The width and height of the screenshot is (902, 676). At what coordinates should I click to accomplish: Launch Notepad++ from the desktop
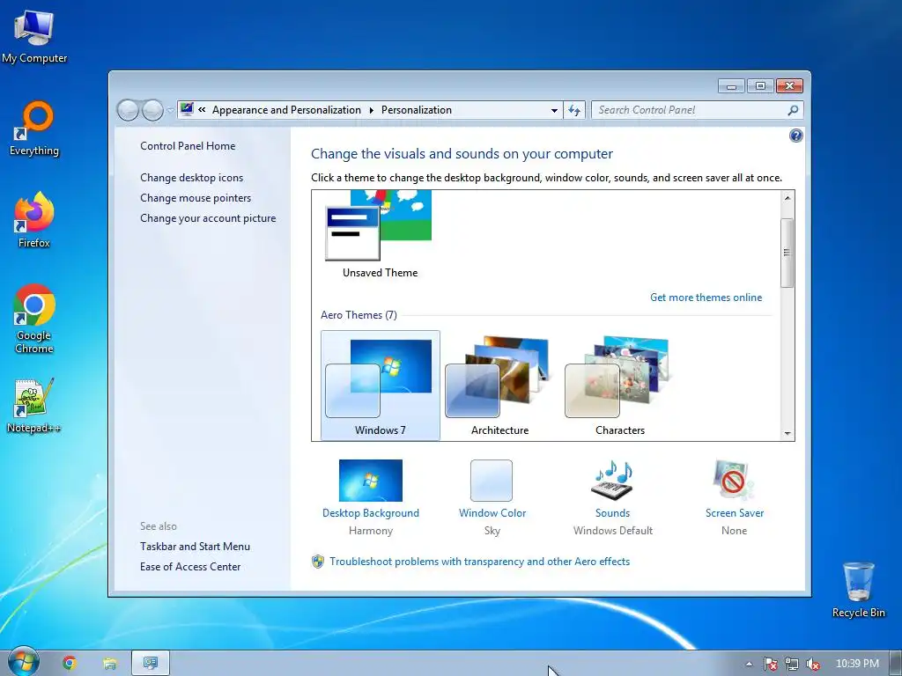[x=34, y=406]
